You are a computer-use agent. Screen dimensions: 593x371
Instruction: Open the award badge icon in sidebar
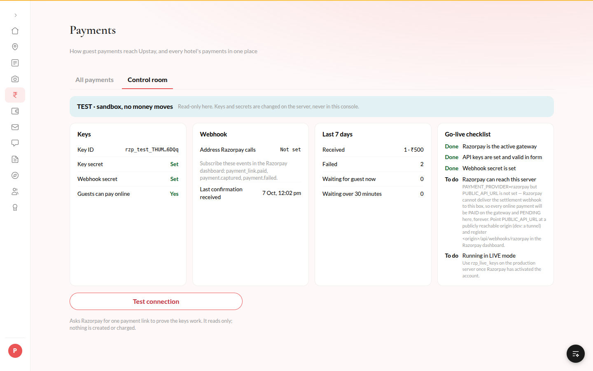point(15,208)
